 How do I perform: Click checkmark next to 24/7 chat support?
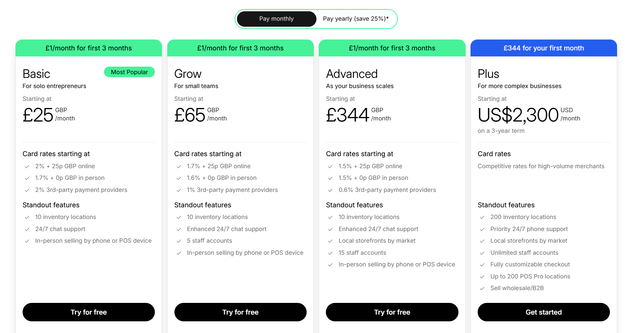pos(27,229)
